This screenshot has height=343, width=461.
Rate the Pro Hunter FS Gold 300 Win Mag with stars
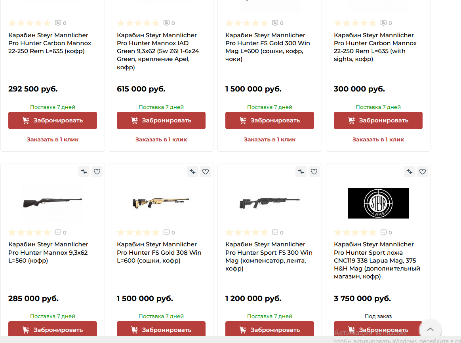point(247,23)
